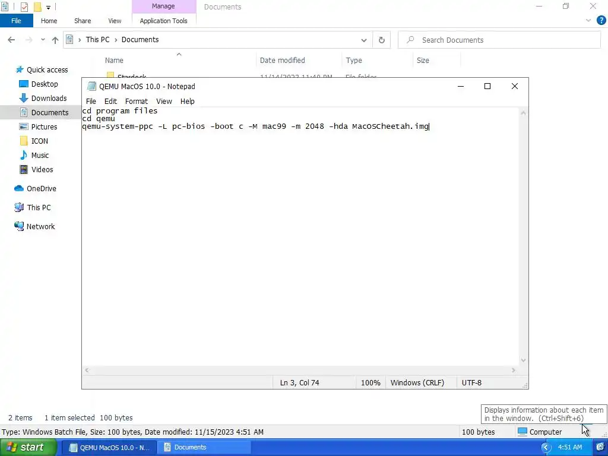Viewport: 608px width, 456px height.
Task: Select Videos in the navigation pane
Action: (42, 169)
